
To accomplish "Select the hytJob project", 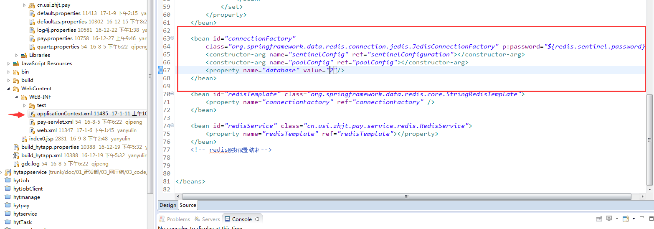I will (x=21, y=181).
